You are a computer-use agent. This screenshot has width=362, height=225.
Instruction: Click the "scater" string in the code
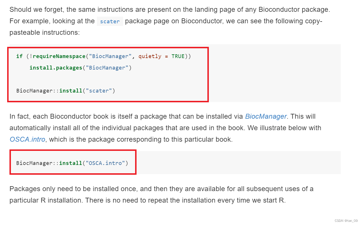(x=99, y=91)
